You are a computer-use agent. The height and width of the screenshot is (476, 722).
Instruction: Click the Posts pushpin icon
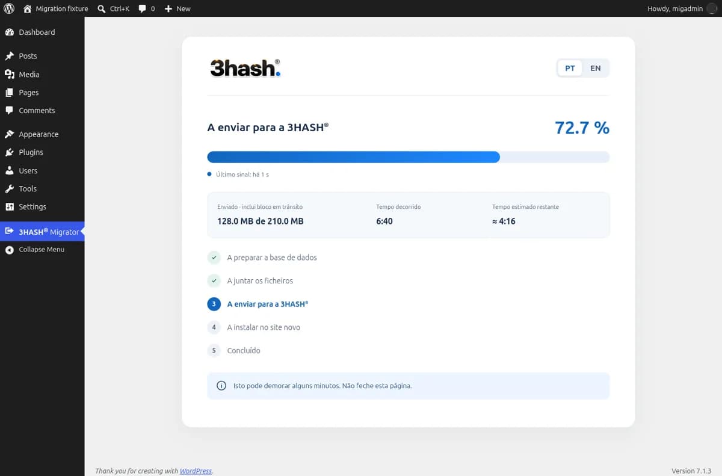(10, 56)
